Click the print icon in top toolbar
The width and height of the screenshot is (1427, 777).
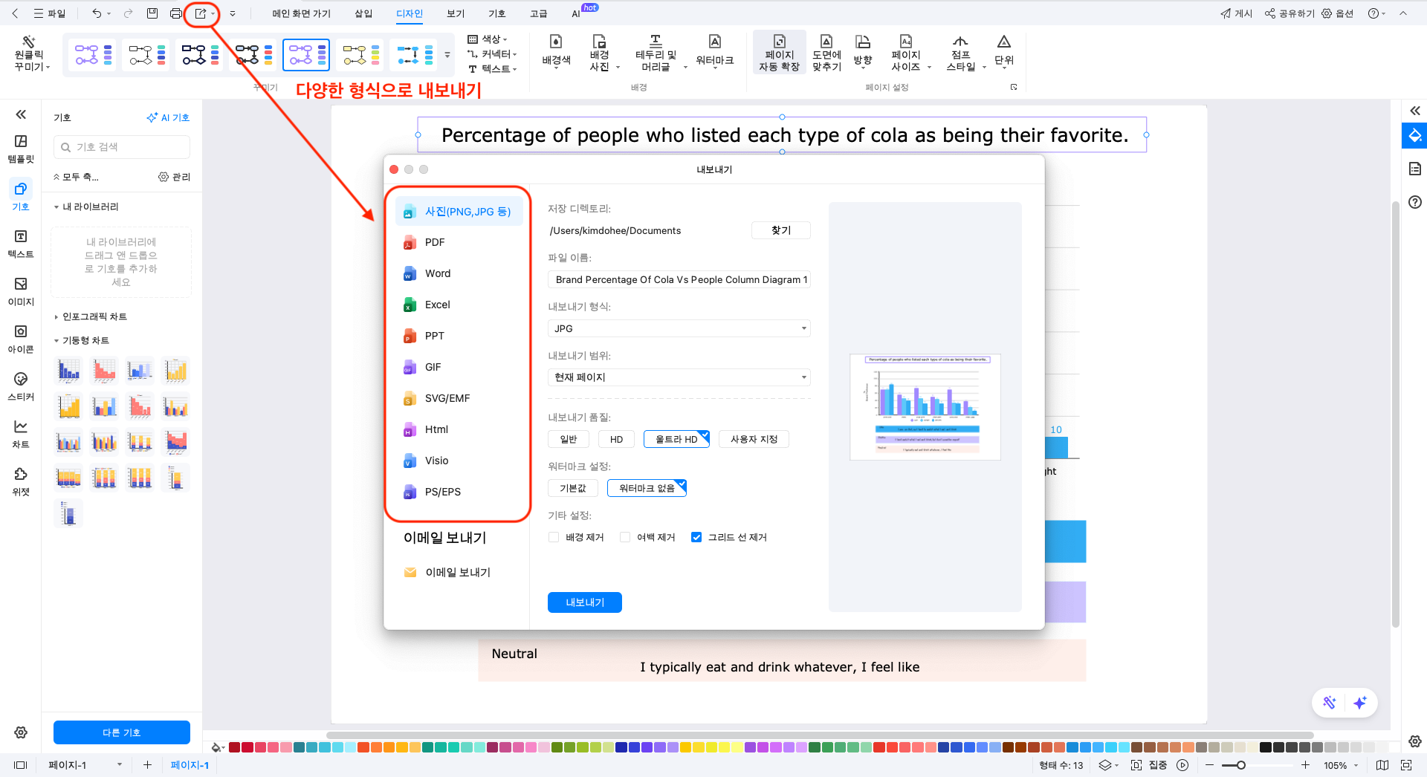click(x=175, y=13)
